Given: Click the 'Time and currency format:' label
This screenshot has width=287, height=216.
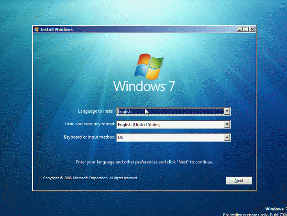Looking at the screenshot, I should tap(90, 124).
